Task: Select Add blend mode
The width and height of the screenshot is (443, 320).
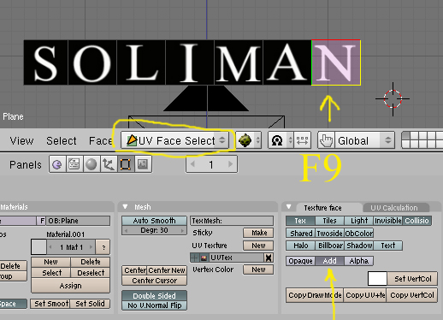Action: pos(329,261)
